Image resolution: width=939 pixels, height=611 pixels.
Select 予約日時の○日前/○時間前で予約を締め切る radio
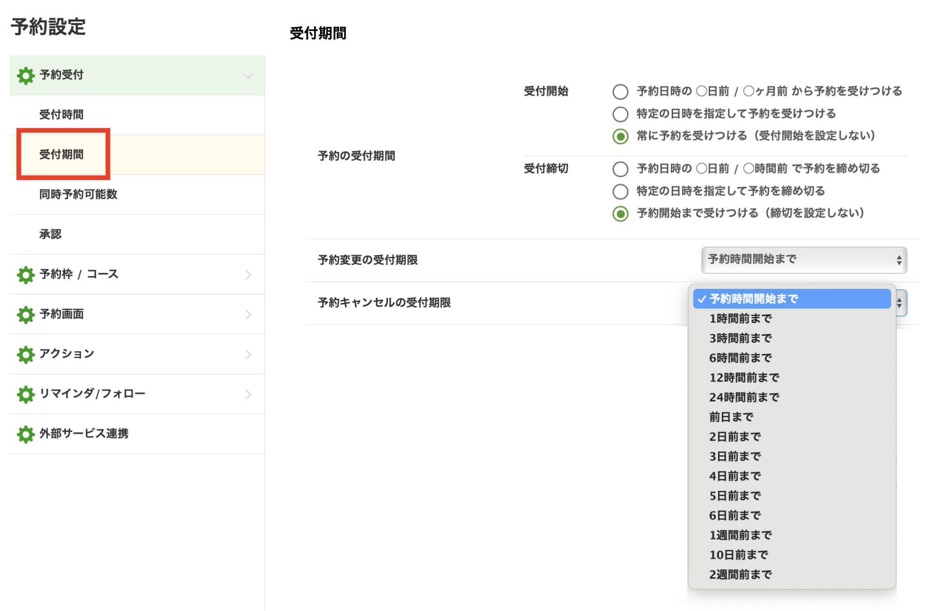tap(620, 169)
